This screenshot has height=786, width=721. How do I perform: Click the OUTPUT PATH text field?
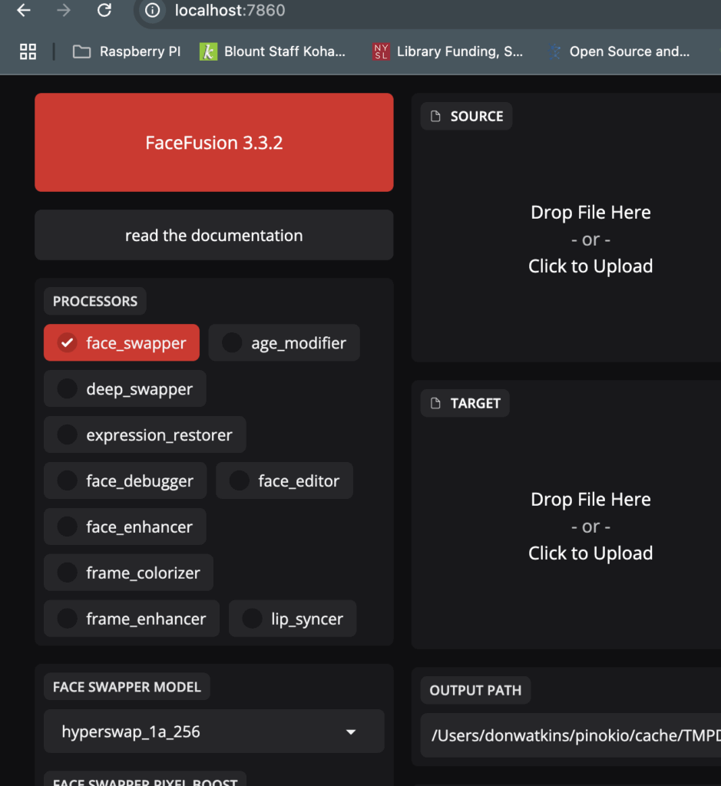pos(571,735)
